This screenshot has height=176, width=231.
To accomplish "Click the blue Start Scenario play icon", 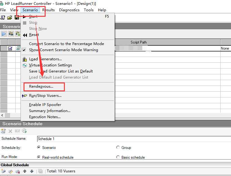I will pyautogui.click(x=4, y=34).
